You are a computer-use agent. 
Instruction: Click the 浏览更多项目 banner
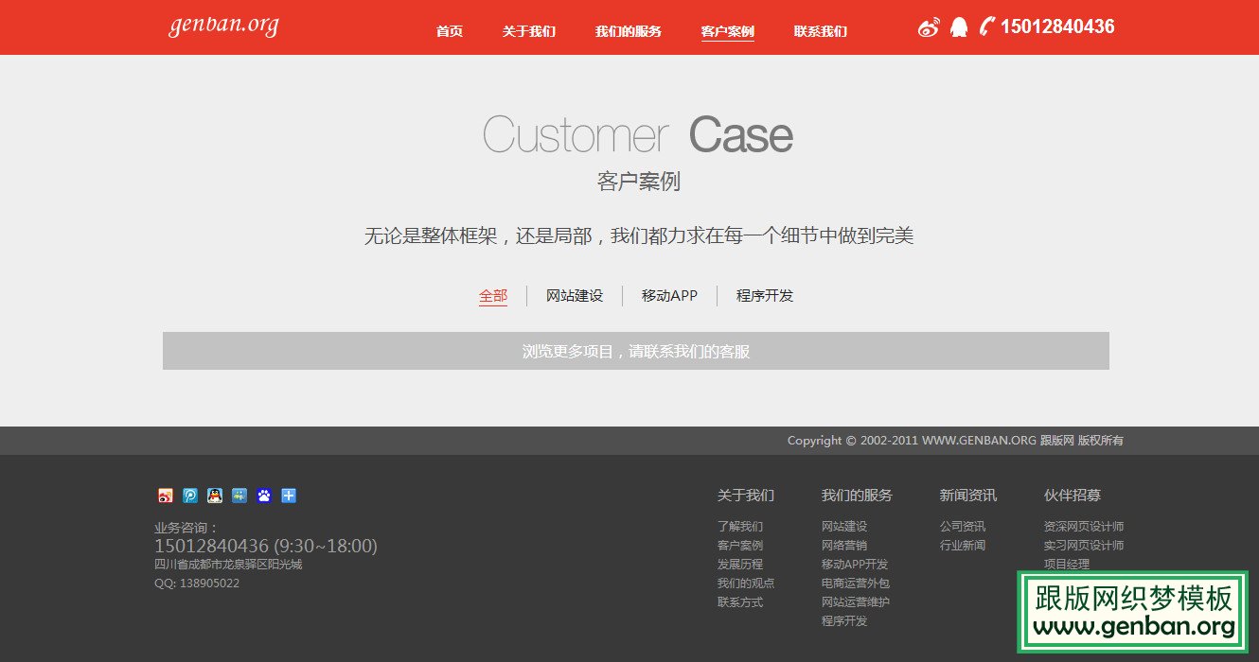pos(636,350)
